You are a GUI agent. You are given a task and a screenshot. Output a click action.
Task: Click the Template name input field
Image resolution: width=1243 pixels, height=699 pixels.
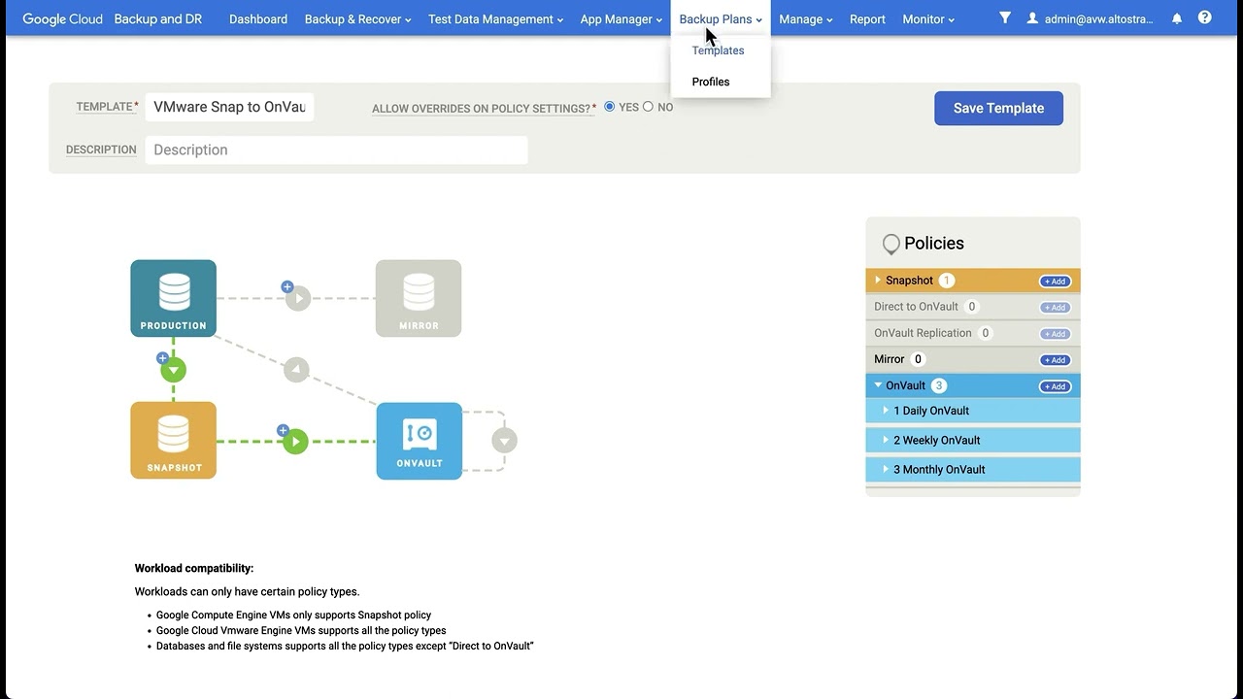229,107
